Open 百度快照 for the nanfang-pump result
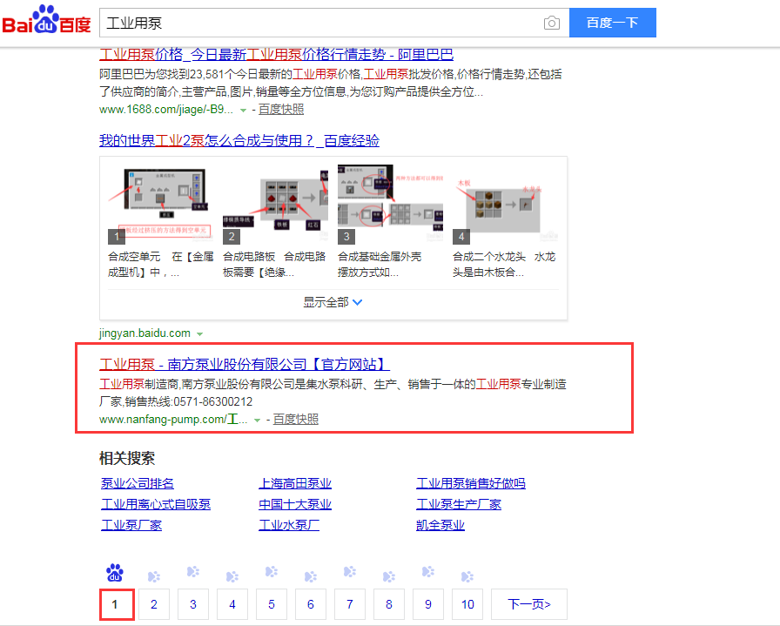780x626 pixels. (x=295, y=420)
